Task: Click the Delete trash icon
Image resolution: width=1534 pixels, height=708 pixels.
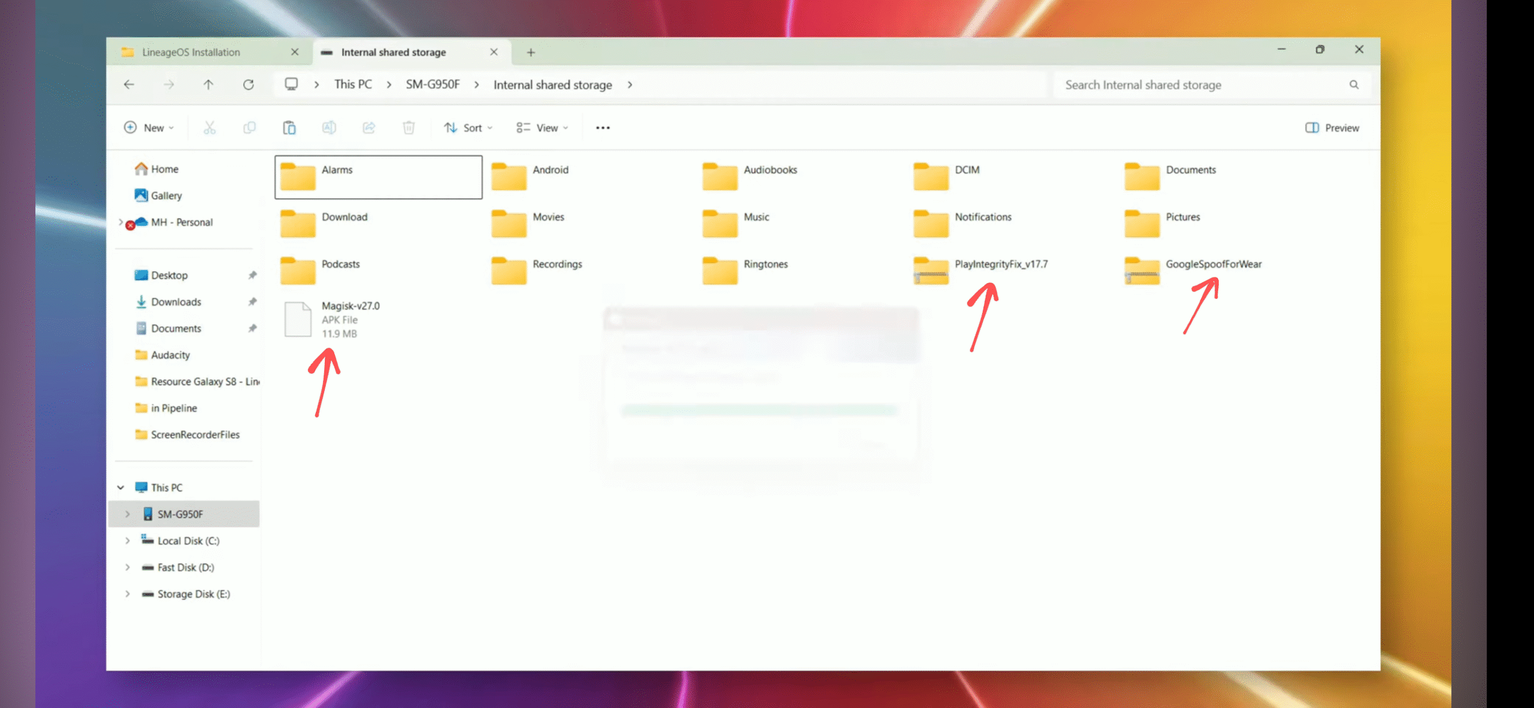Action: pos(409,128)
